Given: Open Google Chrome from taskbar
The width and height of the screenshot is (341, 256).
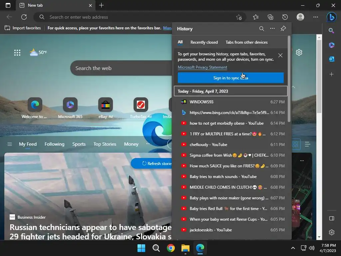Looking at the screenshot, I should click(171, 248).
